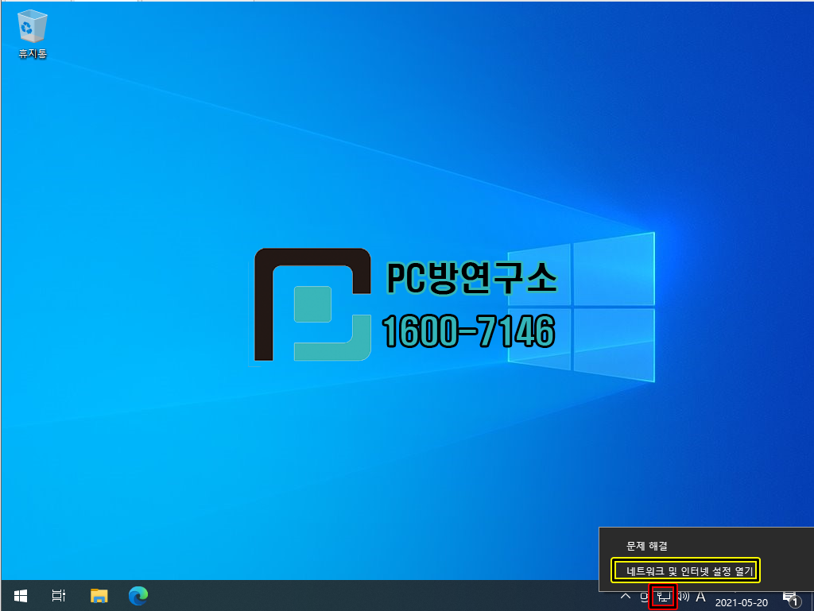
Task: Launch Microsoft Edge from the taskbar
Action: [x=138, y=596]
